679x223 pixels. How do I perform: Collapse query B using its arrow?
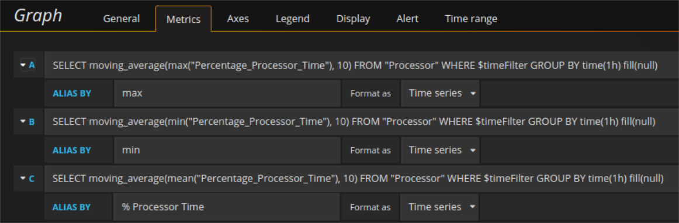tap(23, 121)
